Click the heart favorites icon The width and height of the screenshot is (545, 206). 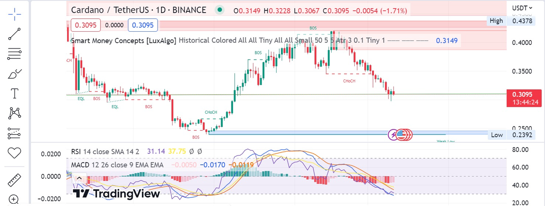point(15,153)
